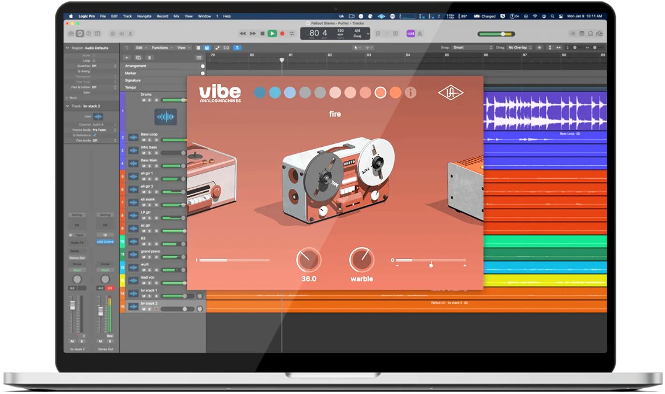Viewport: 665px width, 394px height.
Task: Adjust the master volume slider in control bar
Action: [x=496, y=34]
